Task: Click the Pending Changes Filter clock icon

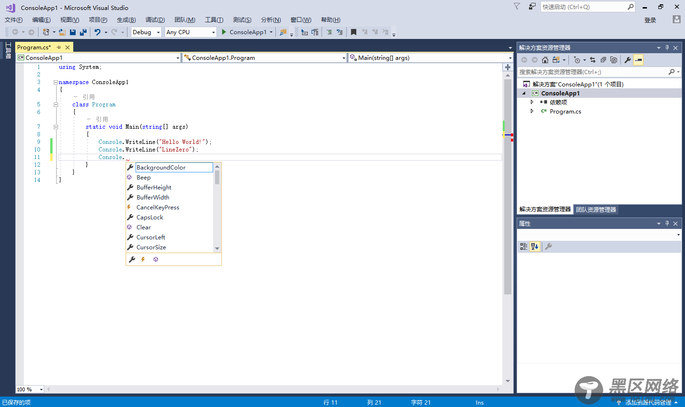Action: tap(577, 60)
